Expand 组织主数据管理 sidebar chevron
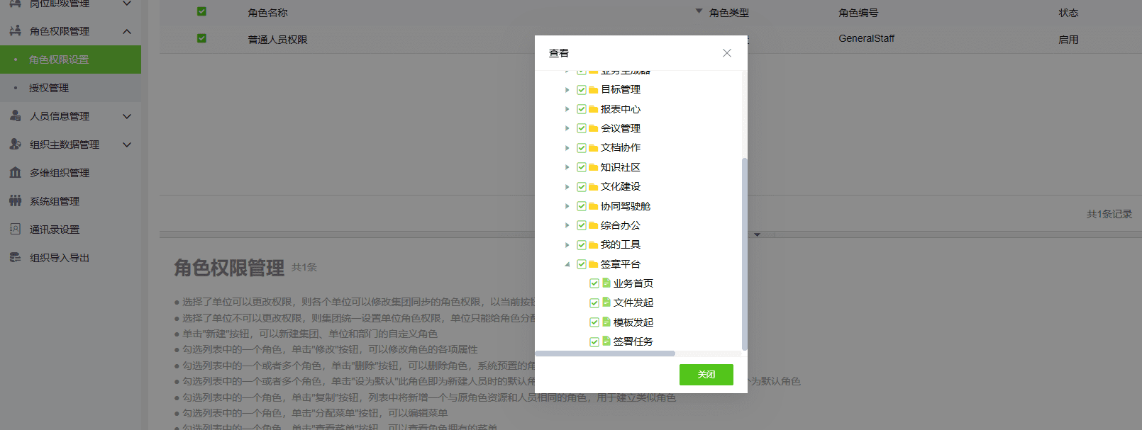1142x430 pixels. tap(127, 145)
